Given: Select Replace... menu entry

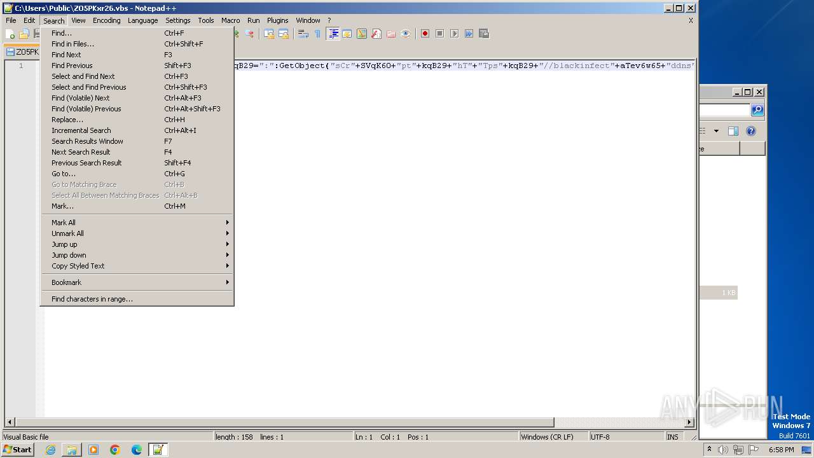Looking at the screenshot, I should tap(137, 120).
